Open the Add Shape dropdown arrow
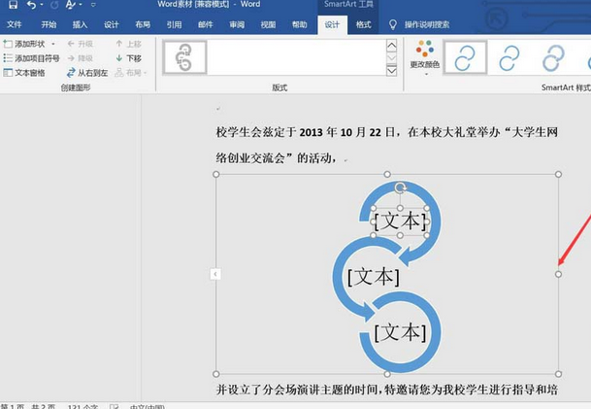Screen dimensions: 591x409 click(54, 44)
